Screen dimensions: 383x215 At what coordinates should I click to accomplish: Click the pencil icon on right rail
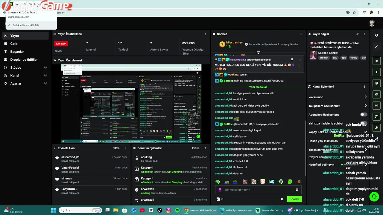click(376, 47)
